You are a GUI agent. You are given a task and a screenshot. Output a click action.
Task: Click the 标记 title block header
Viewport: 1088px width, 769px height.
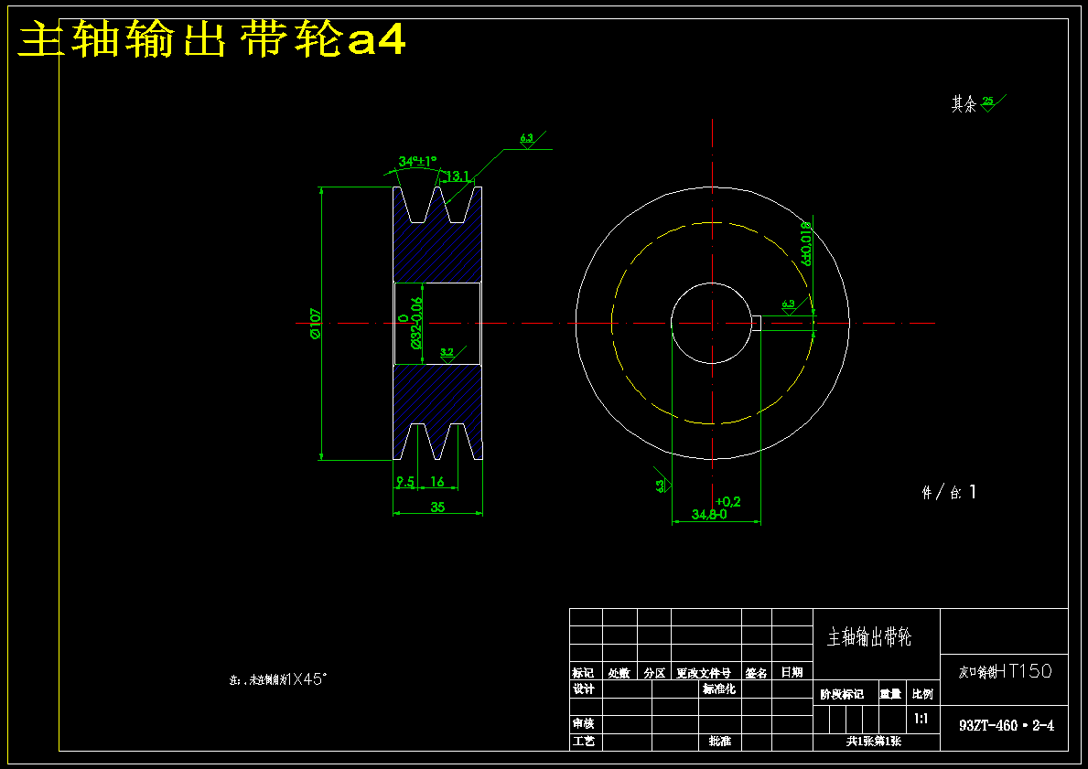[583, 673]
